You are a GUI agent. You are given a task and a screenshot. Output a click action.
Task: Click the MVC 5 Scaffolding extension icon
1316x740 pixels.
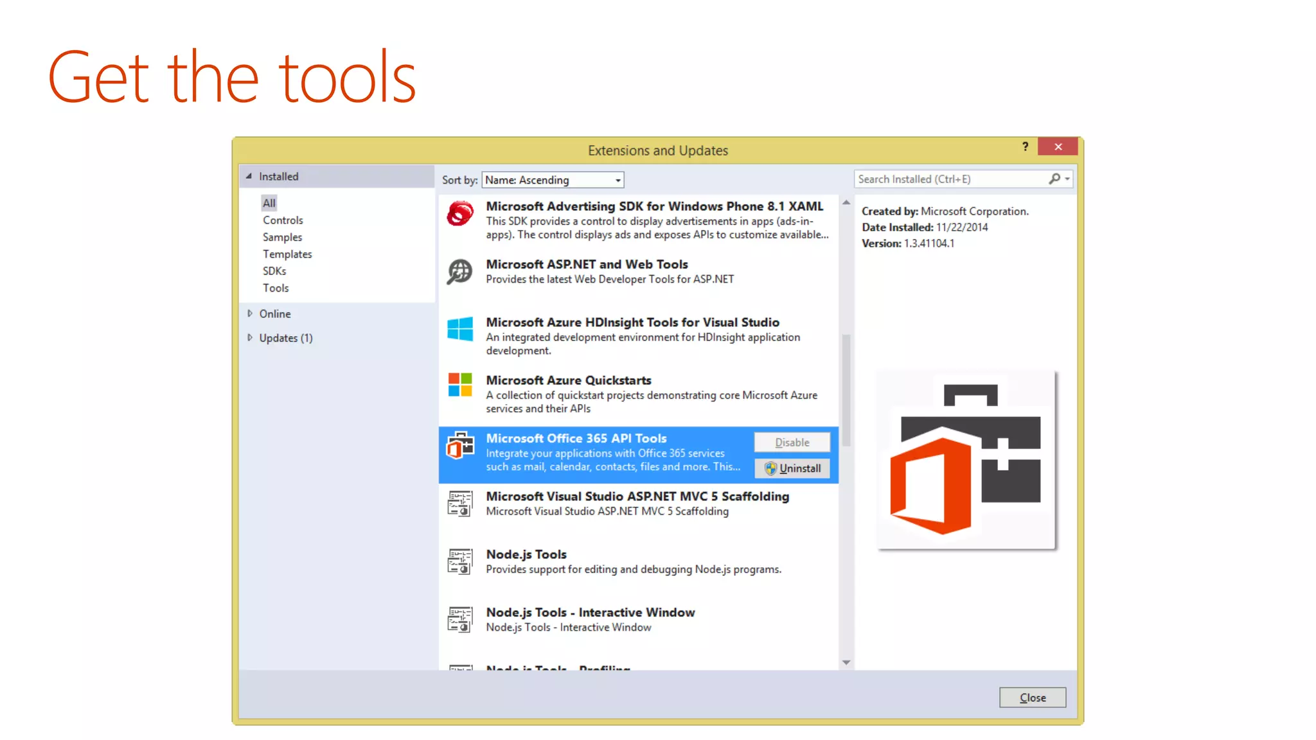pos(460,504)
